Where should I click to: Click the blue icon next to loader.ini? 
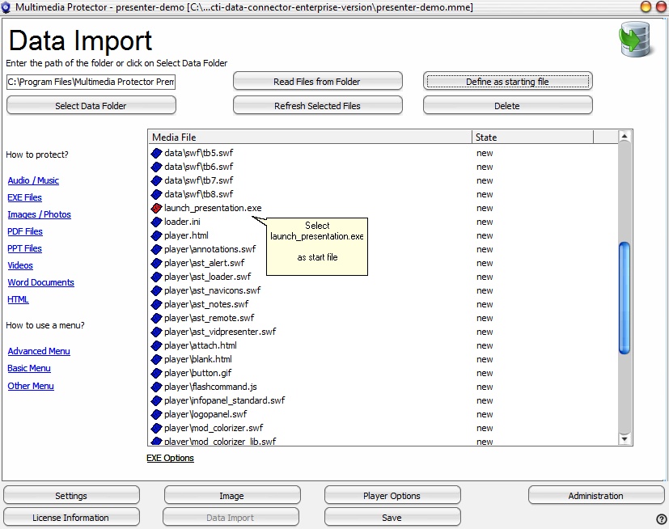coord(157,222)
